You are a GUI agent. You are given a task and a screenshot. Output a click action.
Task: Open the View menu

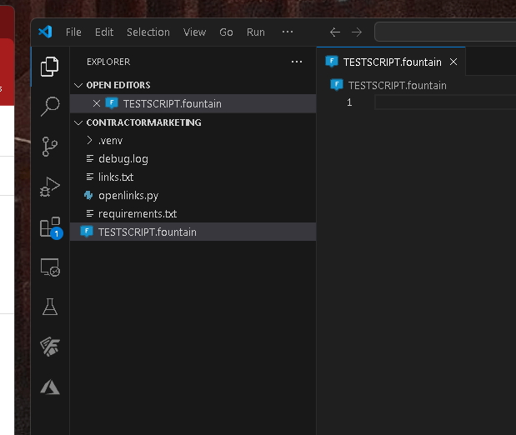point(194,32)
